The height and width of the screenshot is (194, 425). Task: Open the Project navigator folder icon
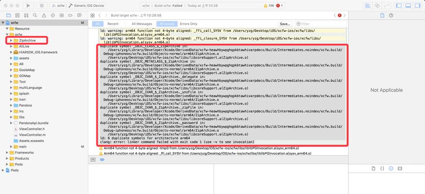click(x=8, y=16)
